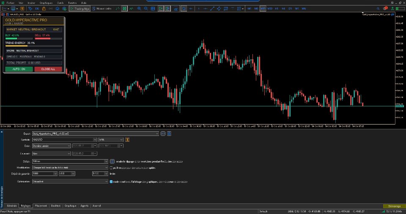Open notifications icon with red badge
This screenshot has height=214, width=406.
385,8
